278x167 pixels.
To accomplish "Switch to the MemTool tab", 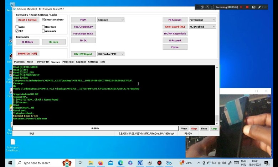I will pos(68,62).
